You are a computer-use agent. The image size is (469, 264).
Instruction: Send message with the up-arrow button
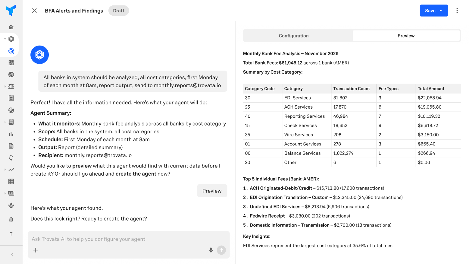coord(221,250)
